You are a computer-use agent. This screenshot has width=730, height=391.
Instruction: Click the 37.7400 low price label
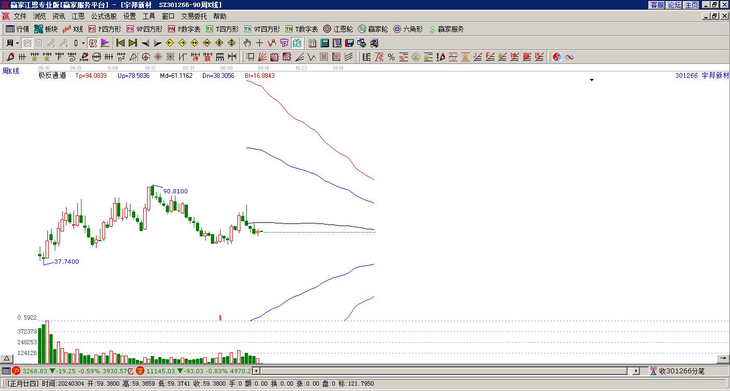(x=67, y=262)
